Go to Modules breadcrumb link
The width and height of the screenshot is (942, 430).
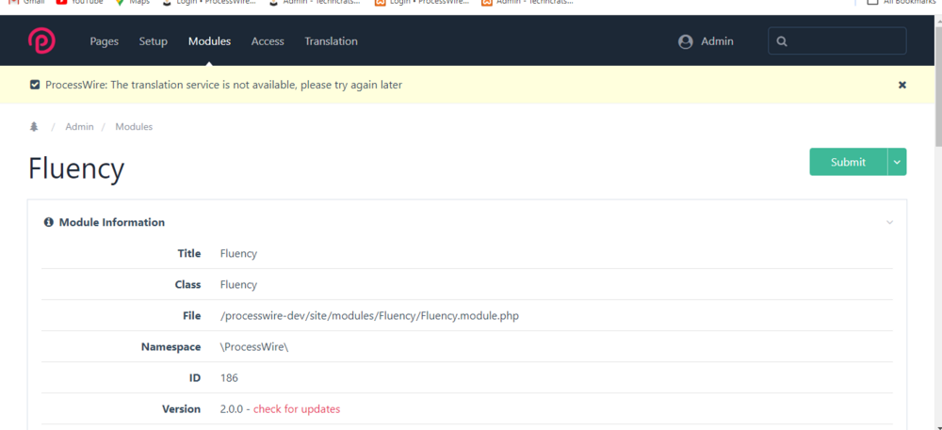point(134,126)
